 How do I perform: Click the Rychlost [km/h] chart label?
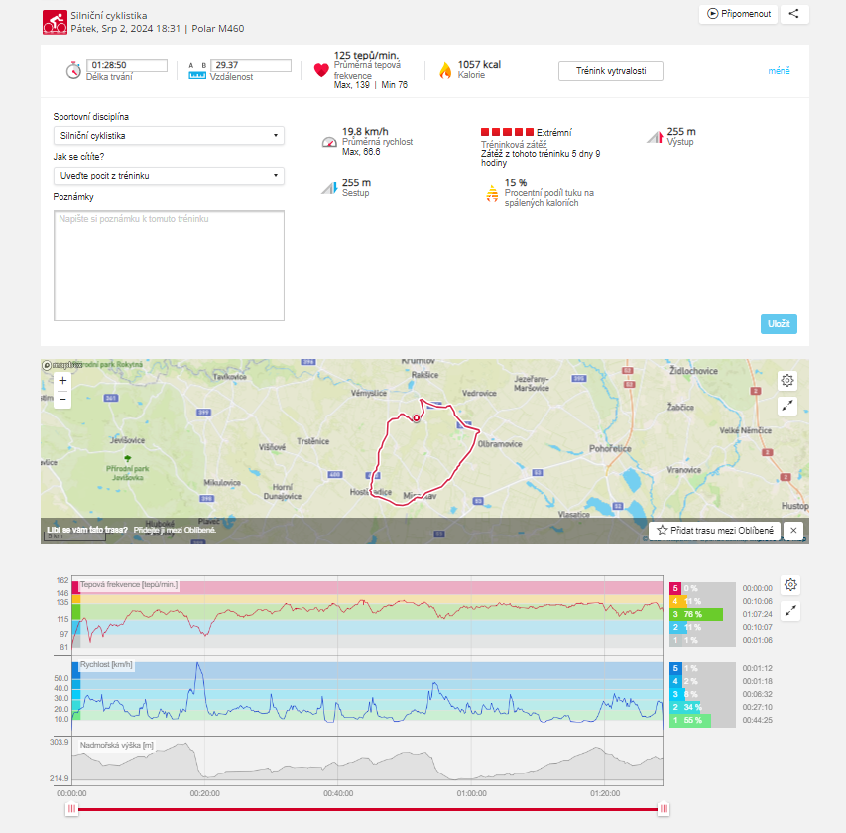click(x=106, y=665)
